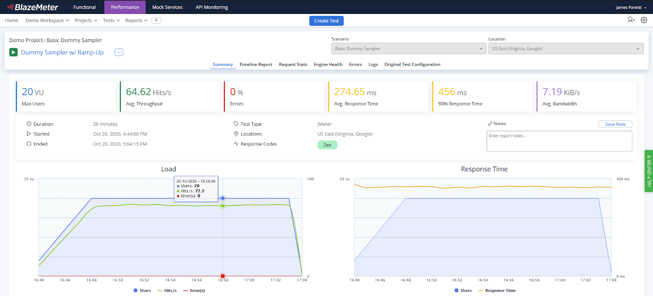Click the Locations pin icon
Viewport: 653px width, 296px height.
click(x=236, y=134)
